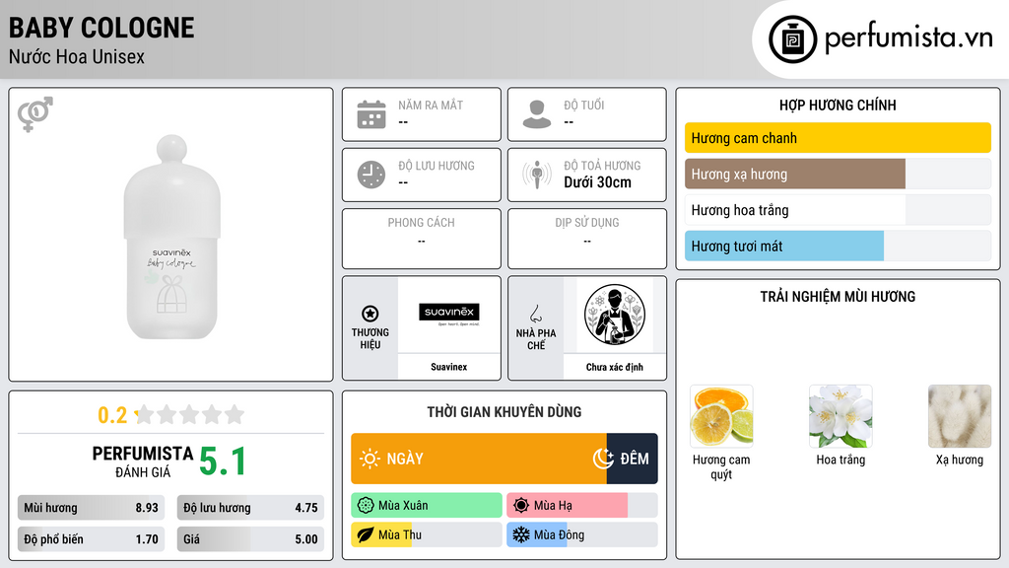Viewport: 1009px width, 568px height.
Task: Click the Hương cam chanh yellow bar
Action: [838, 138]
